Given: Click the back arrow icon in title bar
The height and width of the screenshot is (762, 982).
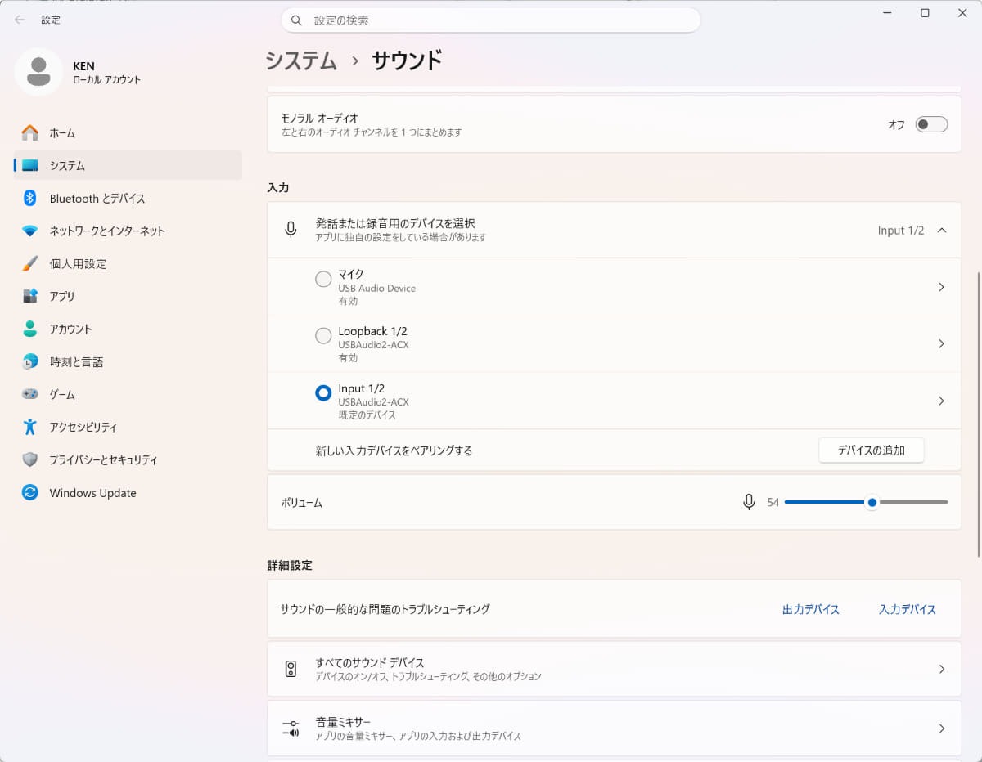Looking at the screenshot, I should click(20, 20).
